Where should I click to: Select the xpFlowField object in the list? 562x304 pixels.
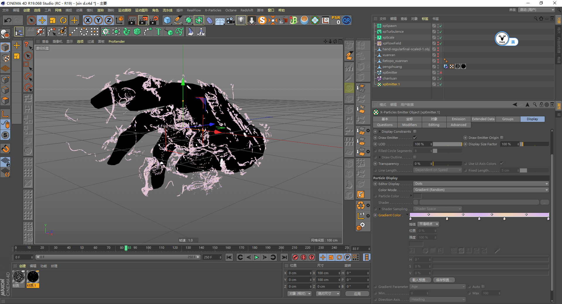391,43
